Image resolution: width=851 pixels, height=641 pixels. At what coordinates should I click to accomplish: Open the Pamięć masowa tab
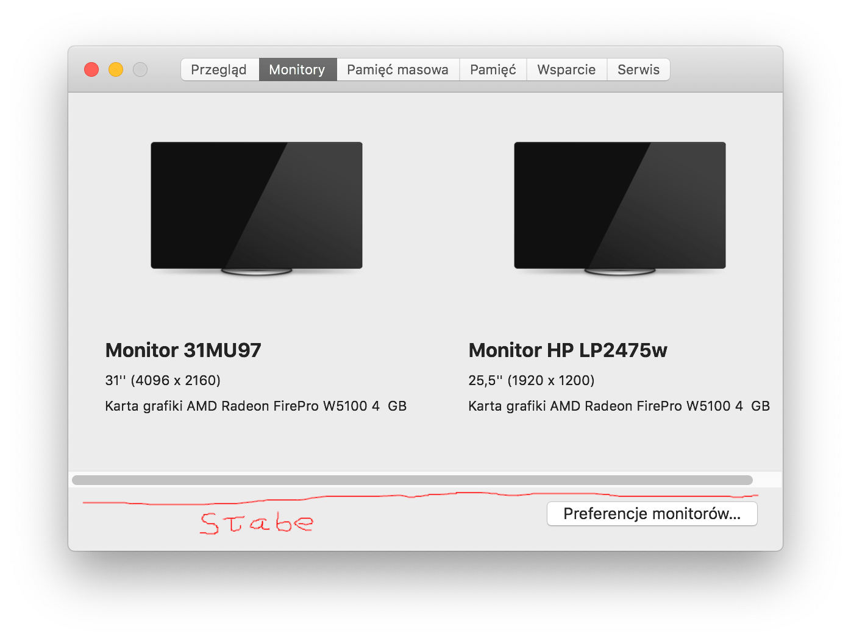398,69
